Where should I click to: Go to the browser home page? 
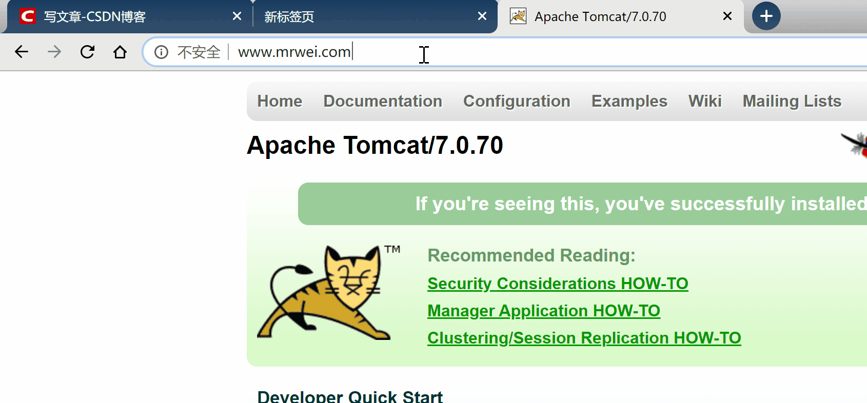(120, 52)
